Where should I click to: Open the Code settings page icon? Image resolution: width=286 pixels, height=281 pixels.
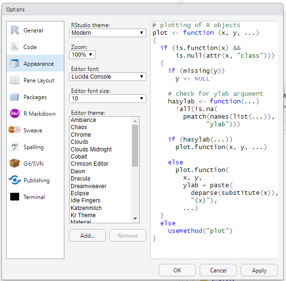coord(15,47)
